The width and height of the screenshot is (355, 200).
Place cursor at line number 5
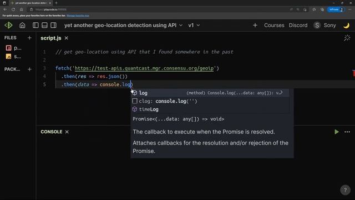click(44, 84)
